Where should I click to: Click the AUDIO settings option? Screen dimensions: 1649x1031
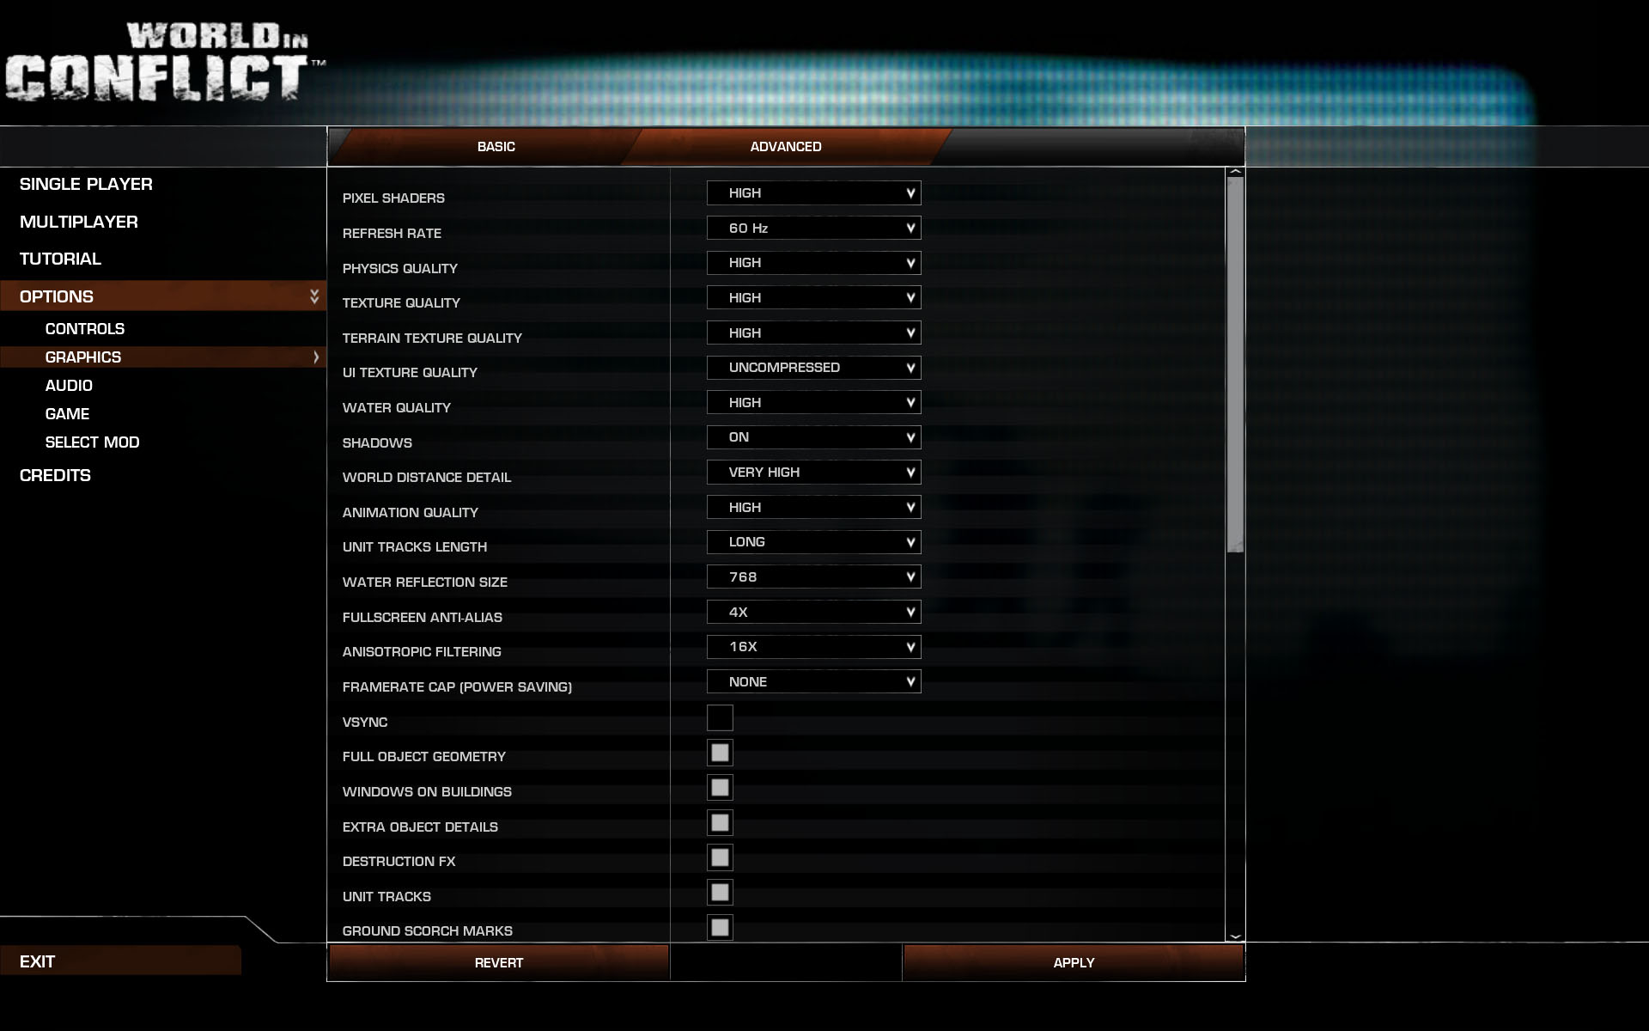point(68,384)
